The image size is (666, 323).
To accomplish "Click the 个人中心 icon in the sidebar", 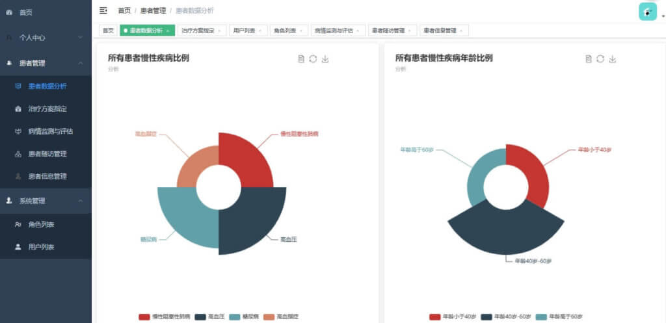I will (x=9, y=38).
